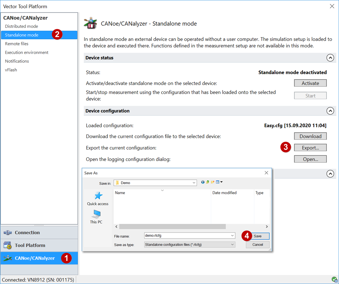This screenshot has width=339, height=284.
Task: Click the Quick access star icon
Action: pos(98,196)
